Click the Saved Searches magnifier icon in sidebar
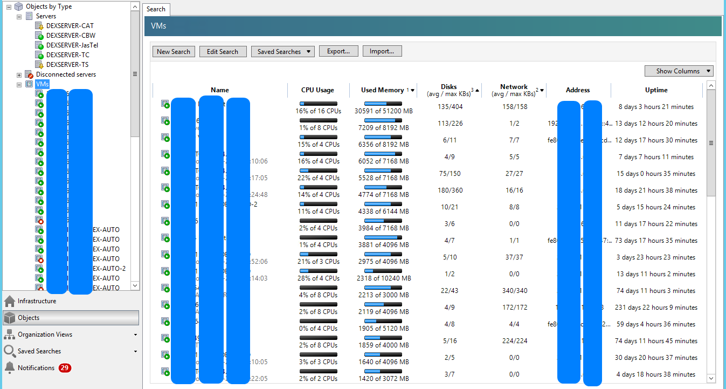 click(10, 351)
